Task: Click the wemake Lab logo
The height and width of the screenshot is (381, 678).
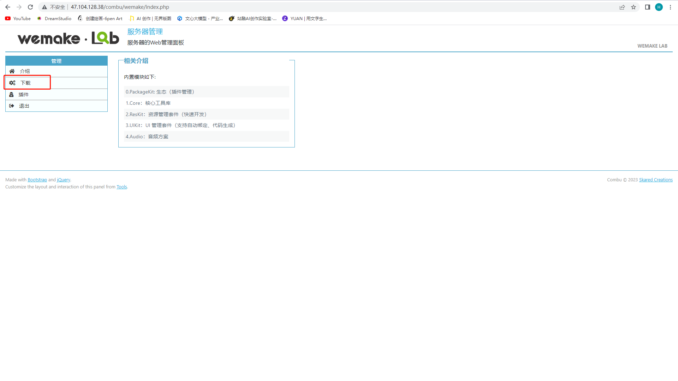Action: tap(68, 38)
